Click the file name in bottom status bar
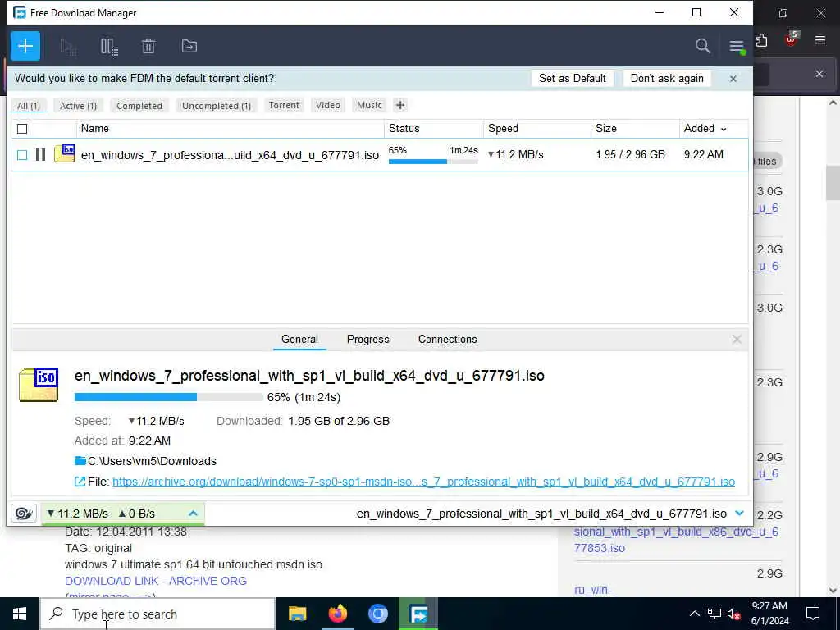The width and height of the screenshot is (840, 630). click(x=541, y=514)
